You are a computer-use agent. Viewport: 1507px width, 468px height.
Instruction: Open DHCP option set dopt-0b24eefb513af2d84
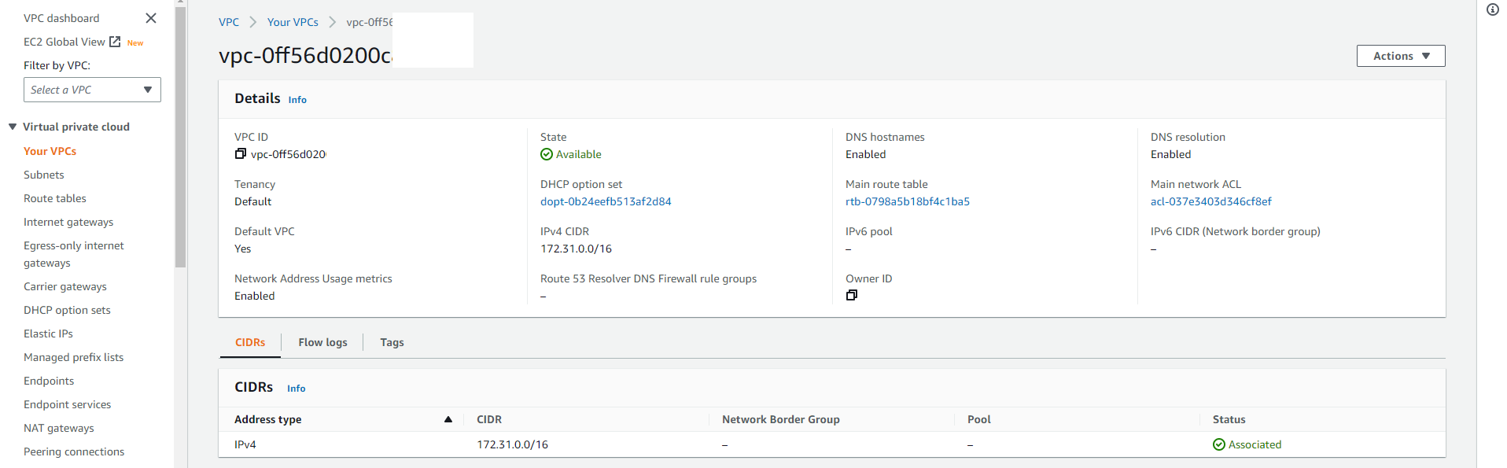pyautogui.click(x=606, y=201)
